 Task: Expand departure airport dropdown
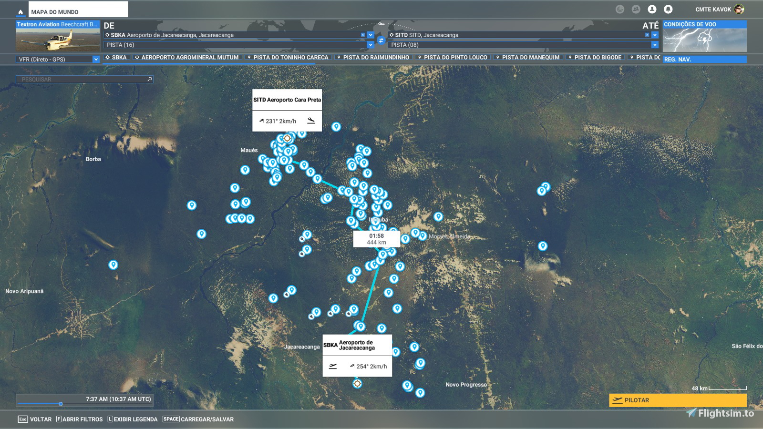click(371, 35)
